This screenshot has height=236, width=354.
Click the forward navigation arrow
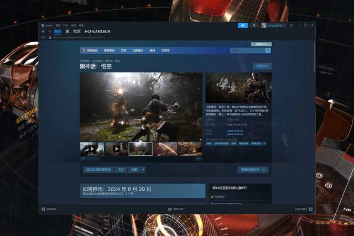tap(49, 32)
